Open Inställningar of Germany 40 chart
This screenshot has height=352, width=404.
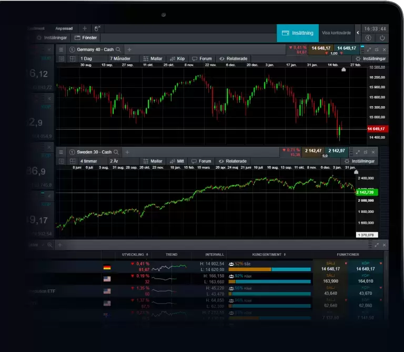pos(370,59)
